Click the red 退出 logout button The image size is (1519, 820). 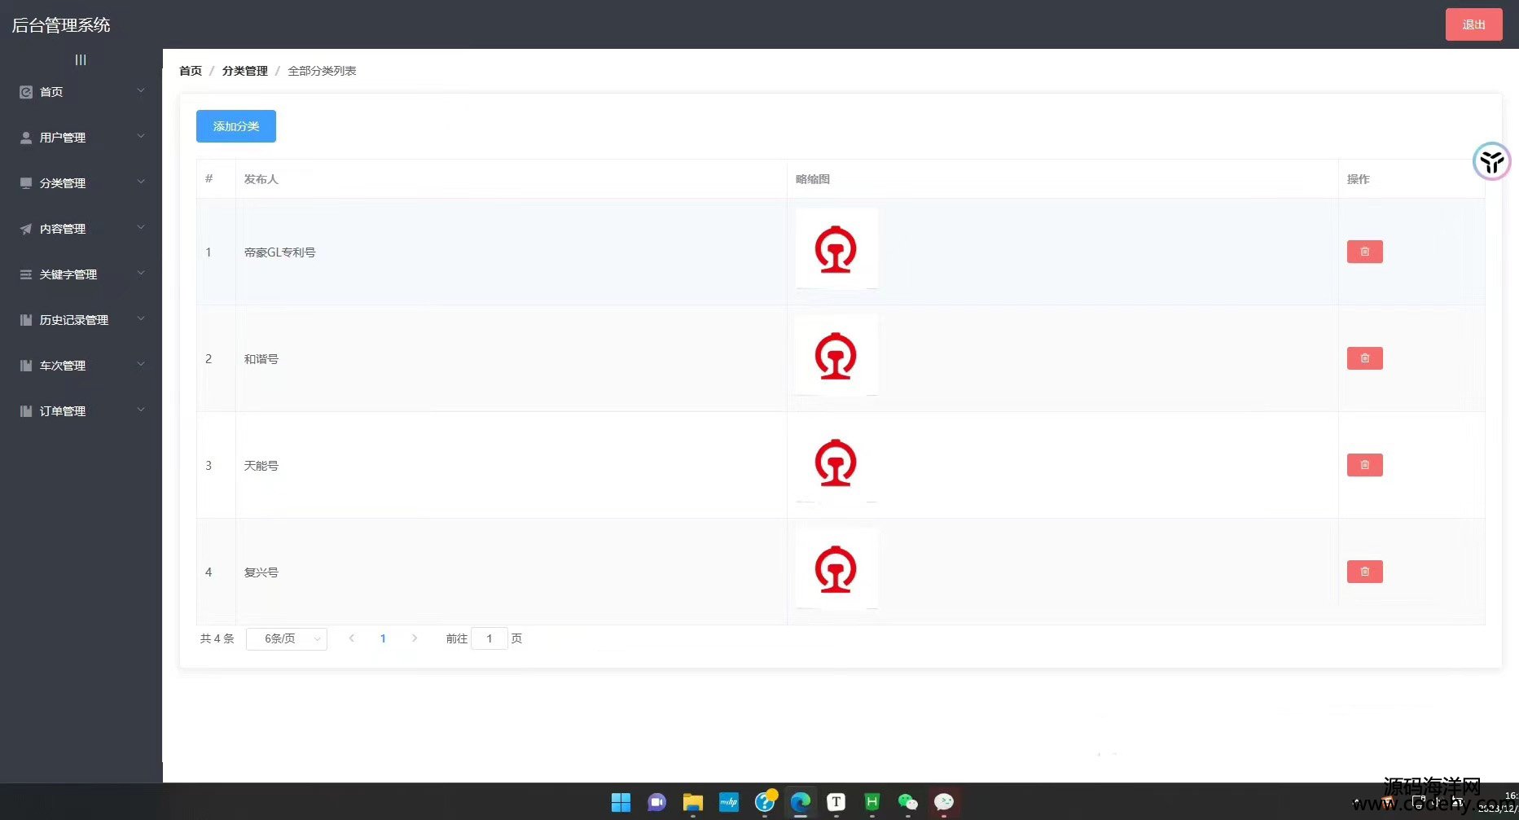tap(1473, 24)
